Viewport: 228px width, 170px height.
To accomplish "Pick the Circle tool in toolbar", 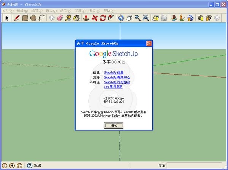I will click(x=33, y=18).
